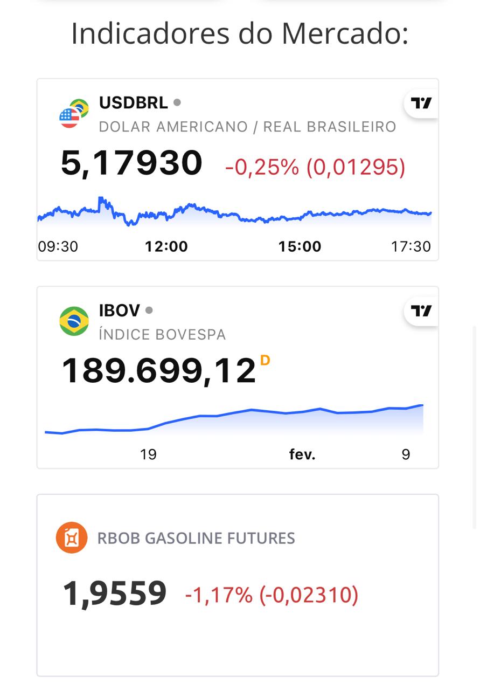480x690 pixels.
Task: Click the 15:00 time label on USDBRL chart
Action: (x=300, y=247)
